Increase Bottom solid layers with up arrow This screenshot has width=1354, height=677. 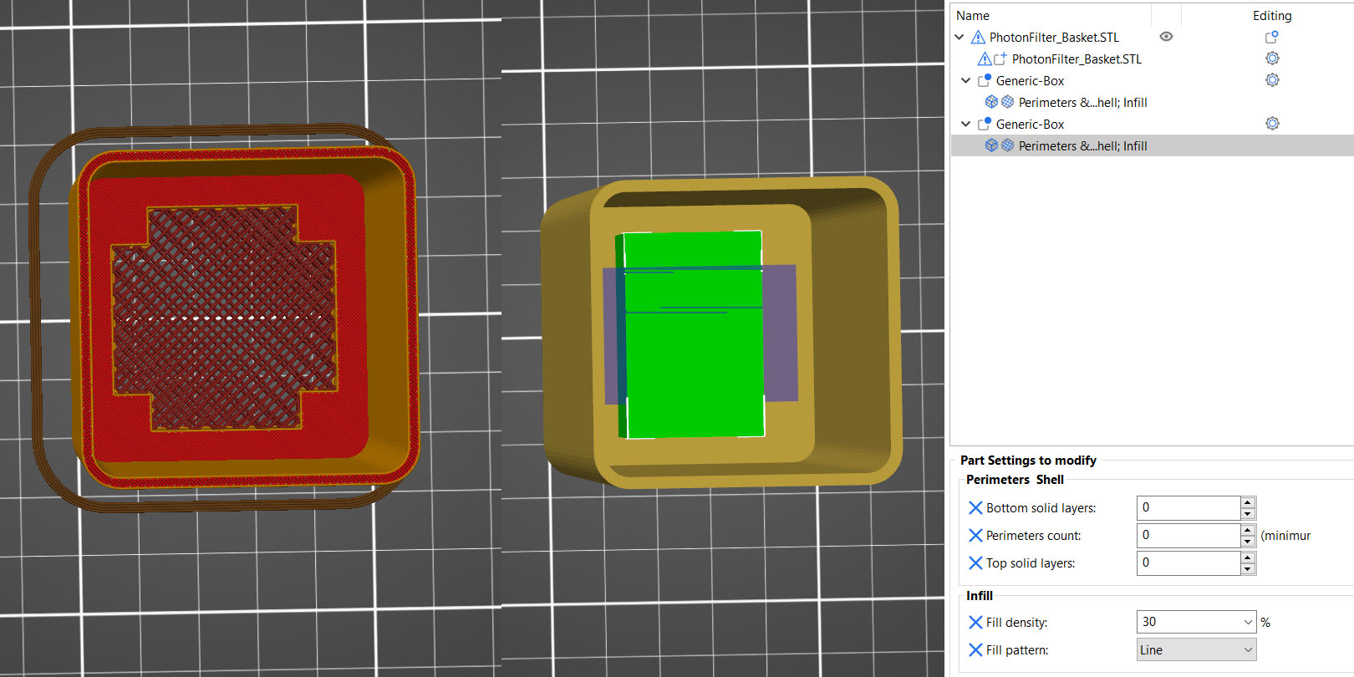(1248, 502)
